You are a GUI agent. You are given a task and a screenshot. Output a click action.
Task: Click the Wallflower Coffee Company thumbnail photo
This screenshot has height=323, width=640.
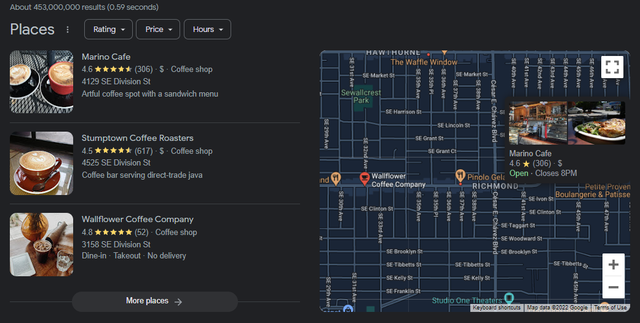click(42, 244)
